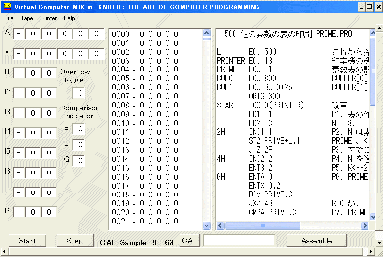
Task: Click source line 'JXZ 4B'
Action: [260, 203]
